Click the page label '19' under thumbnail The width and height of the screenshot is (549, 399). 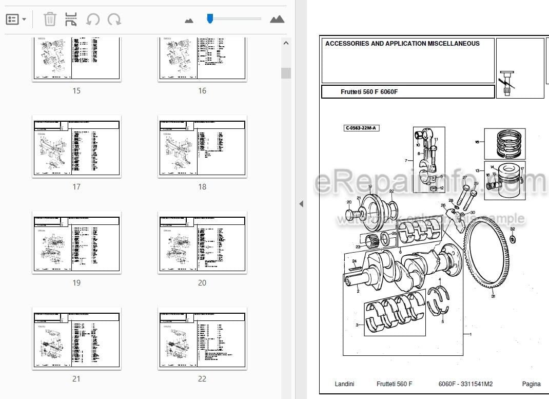[76, 283]
